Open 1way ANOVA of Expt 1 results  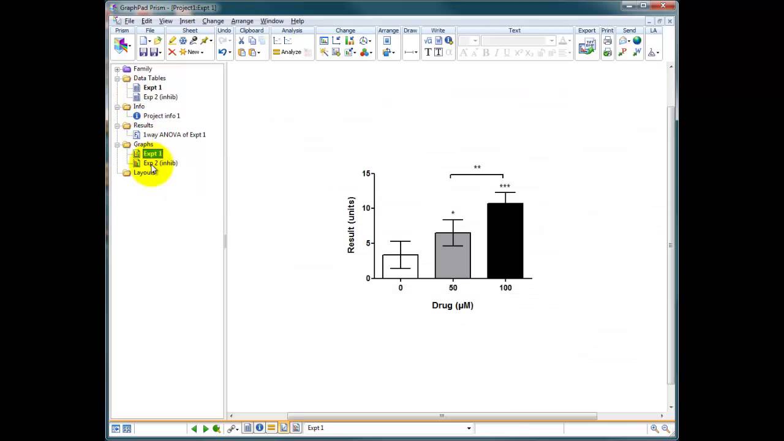175,135
